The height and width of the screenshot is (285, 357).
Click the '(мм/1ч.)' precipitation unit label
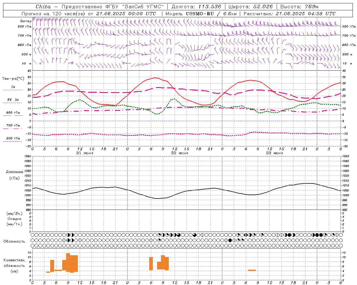[15, 224]
